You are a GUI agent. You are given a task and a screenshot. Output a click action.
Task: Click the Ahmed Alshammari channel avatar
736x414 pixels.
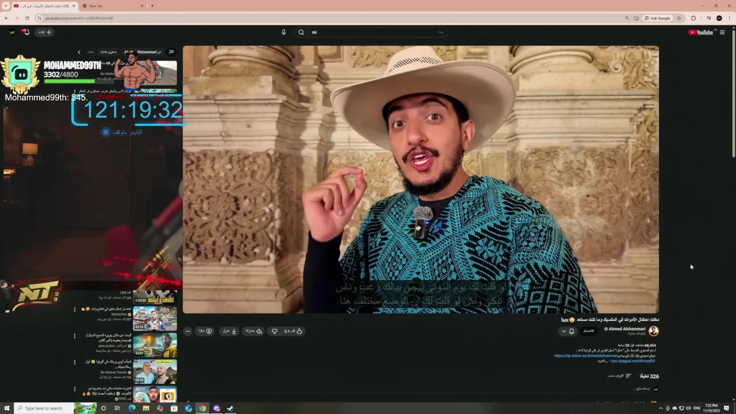[654, 331]
